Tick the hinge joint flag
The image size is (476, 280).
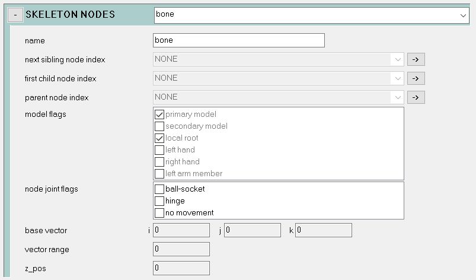pyautogui.click(x=159, y=201)
